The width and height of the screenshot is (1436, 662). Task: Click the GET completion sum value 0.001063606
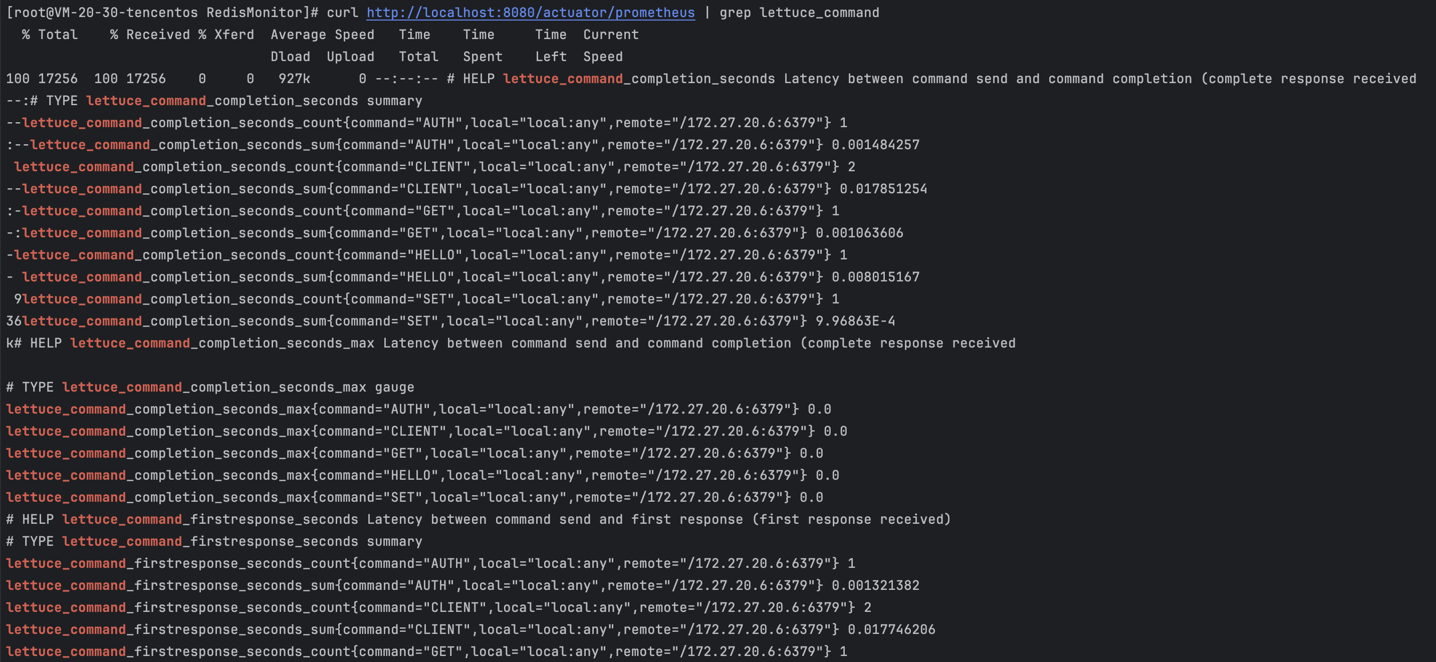(x=859, y=233)
